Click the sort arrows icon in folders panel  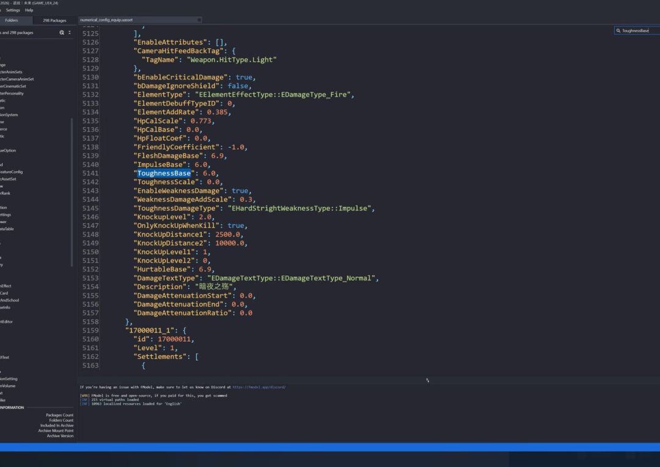coord(69,32)
